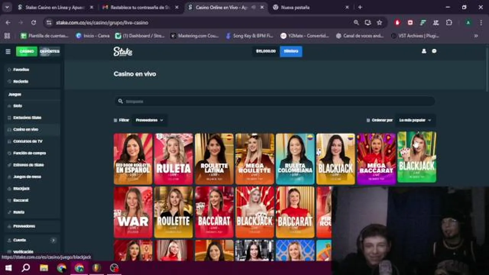Screen dimensions: 489x275
Task: Open Juegos de mesa in the sidebar
Action: pyautogui.click(x=32, y=177)
